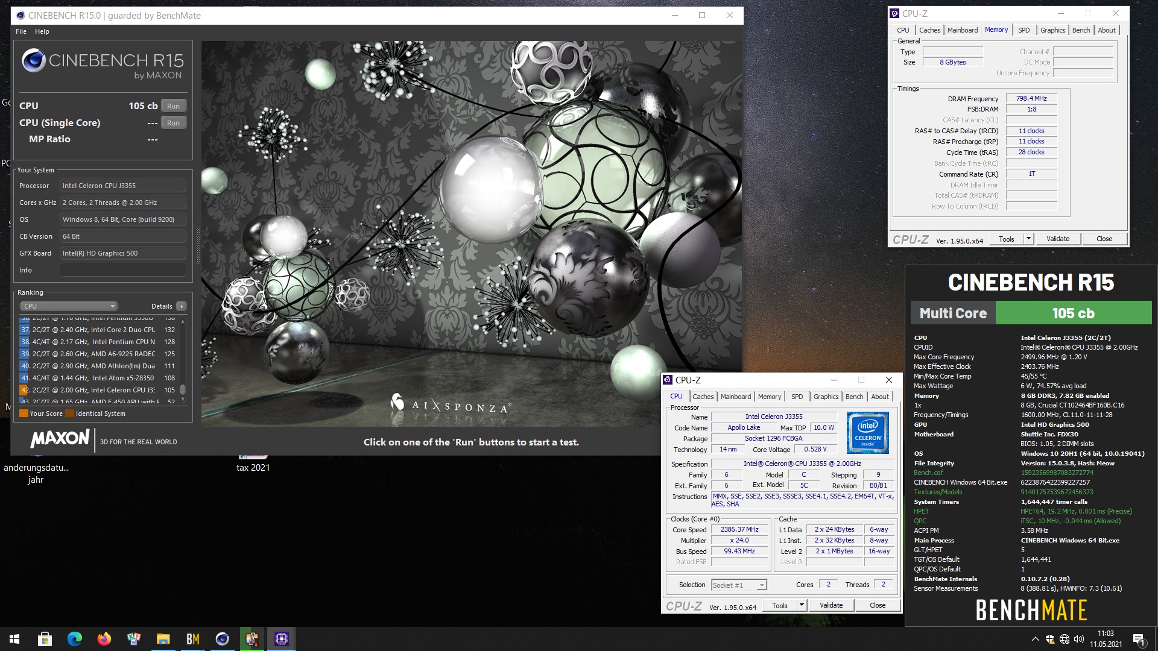
Task: Switch to SPD tab in upper CPU-Z
Action: [1024, 30]
